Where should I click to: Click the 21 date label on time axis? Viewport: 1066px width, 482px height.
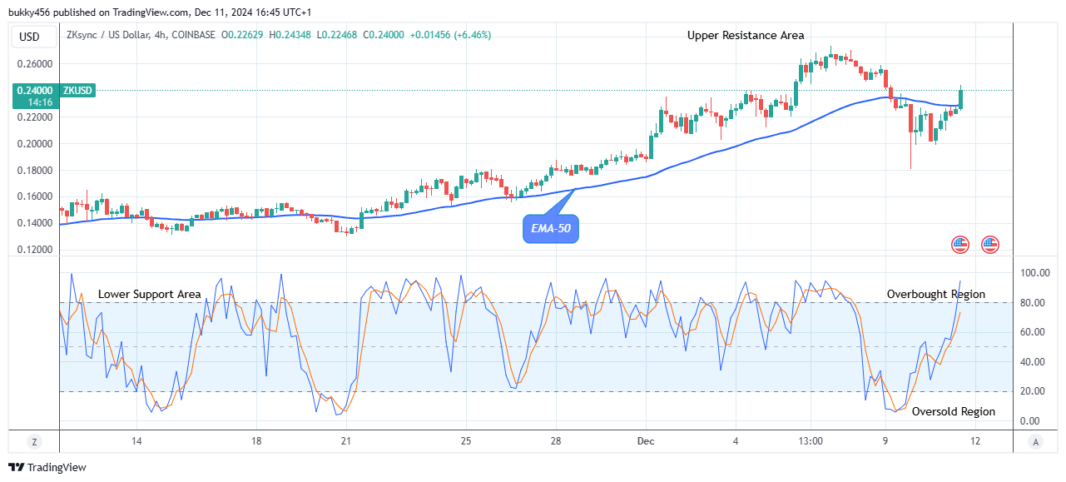tap(346, 440)
